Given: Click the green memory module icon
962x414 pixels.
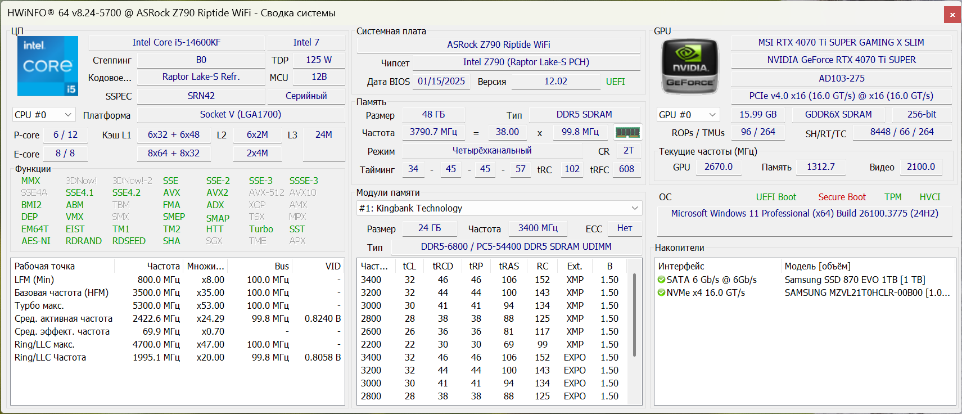Looking at the screenshot, I should pos(627,132).
